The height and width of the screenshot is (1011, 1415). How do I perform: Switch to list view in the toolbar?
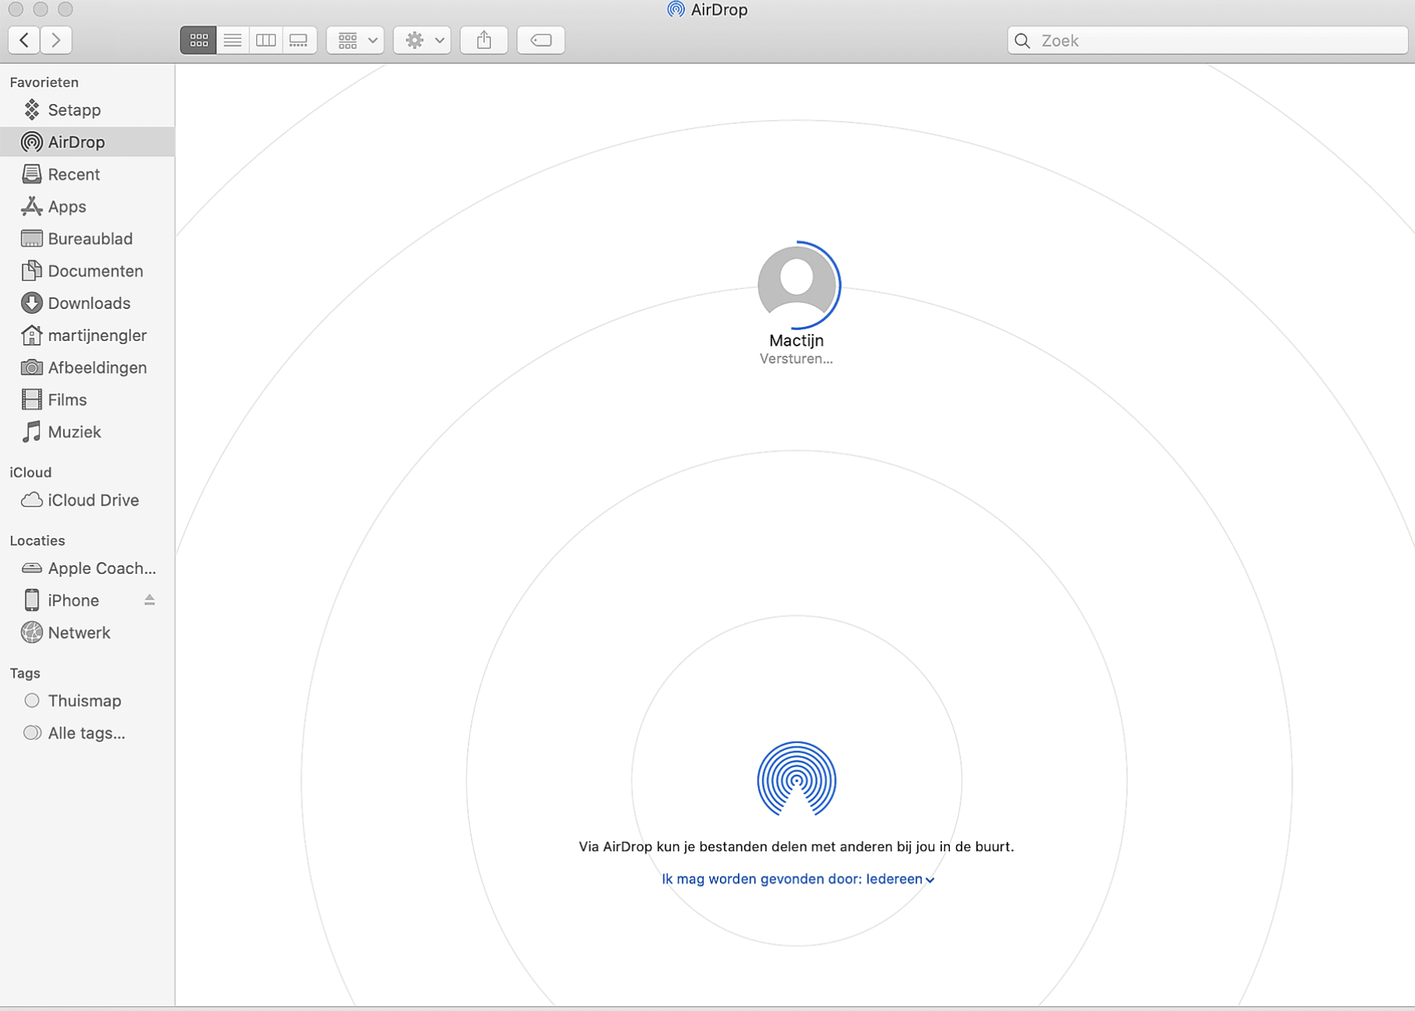(232, 40)
